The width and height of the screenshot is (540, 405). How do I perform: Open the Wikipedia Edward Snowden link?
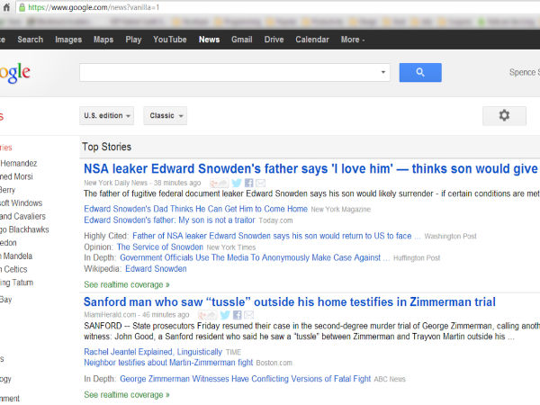point(156,268)
